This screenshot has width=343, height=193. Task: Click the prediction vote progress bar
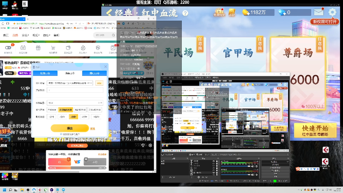pos(77,168)
